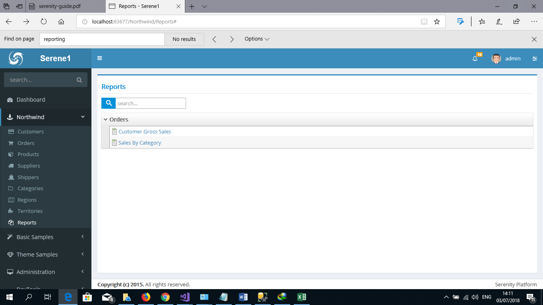Screen dimensions: 543x305
Task: Switch to serenity-guide.pdf tab
Action: click(x=66, y=6)
